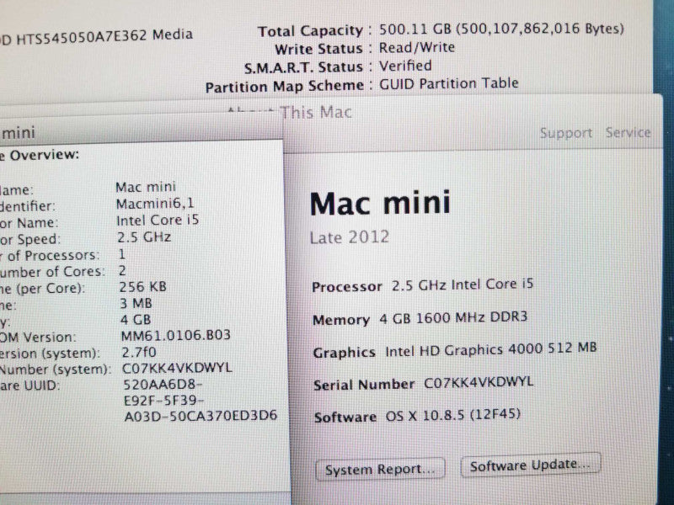Select the Macmini6,1 identifier value
Screen dimensions: 674x505
point(155,203)
